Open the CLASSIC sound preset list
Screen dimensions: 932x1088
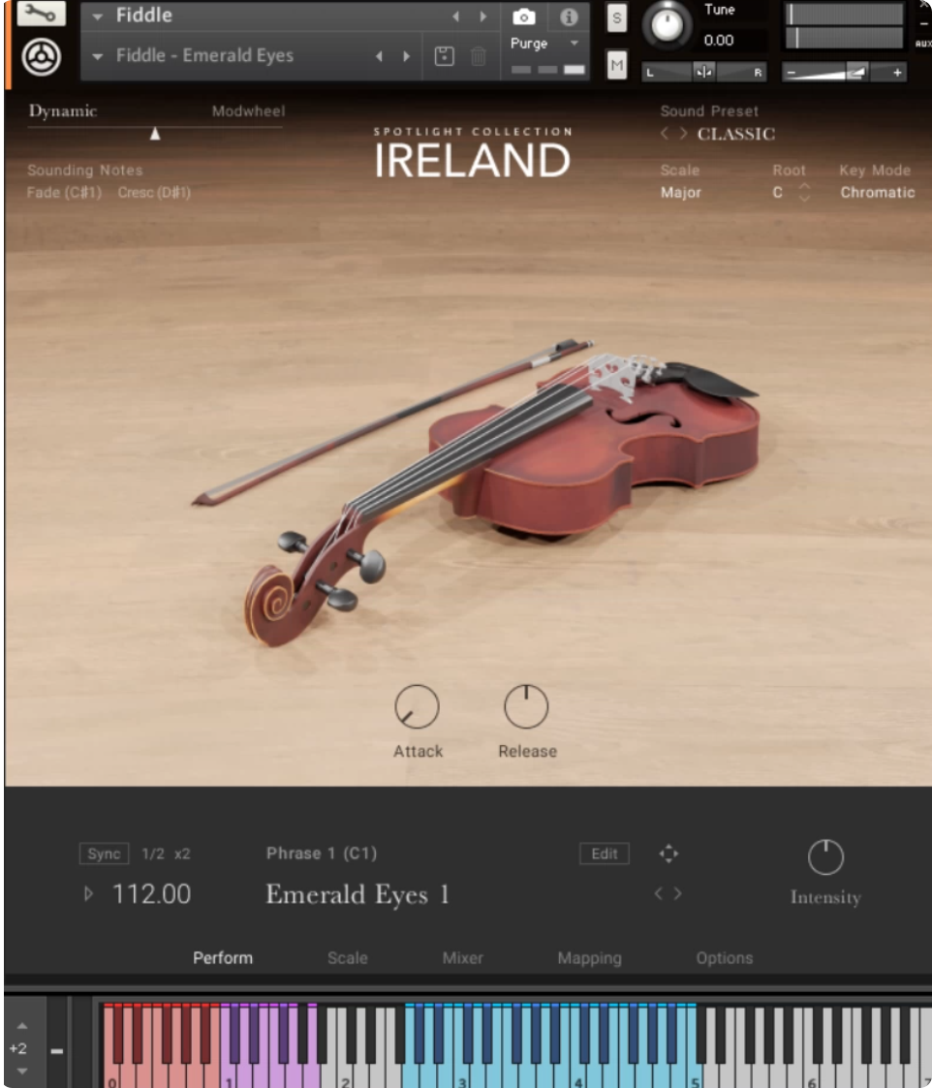pos(735,134)
